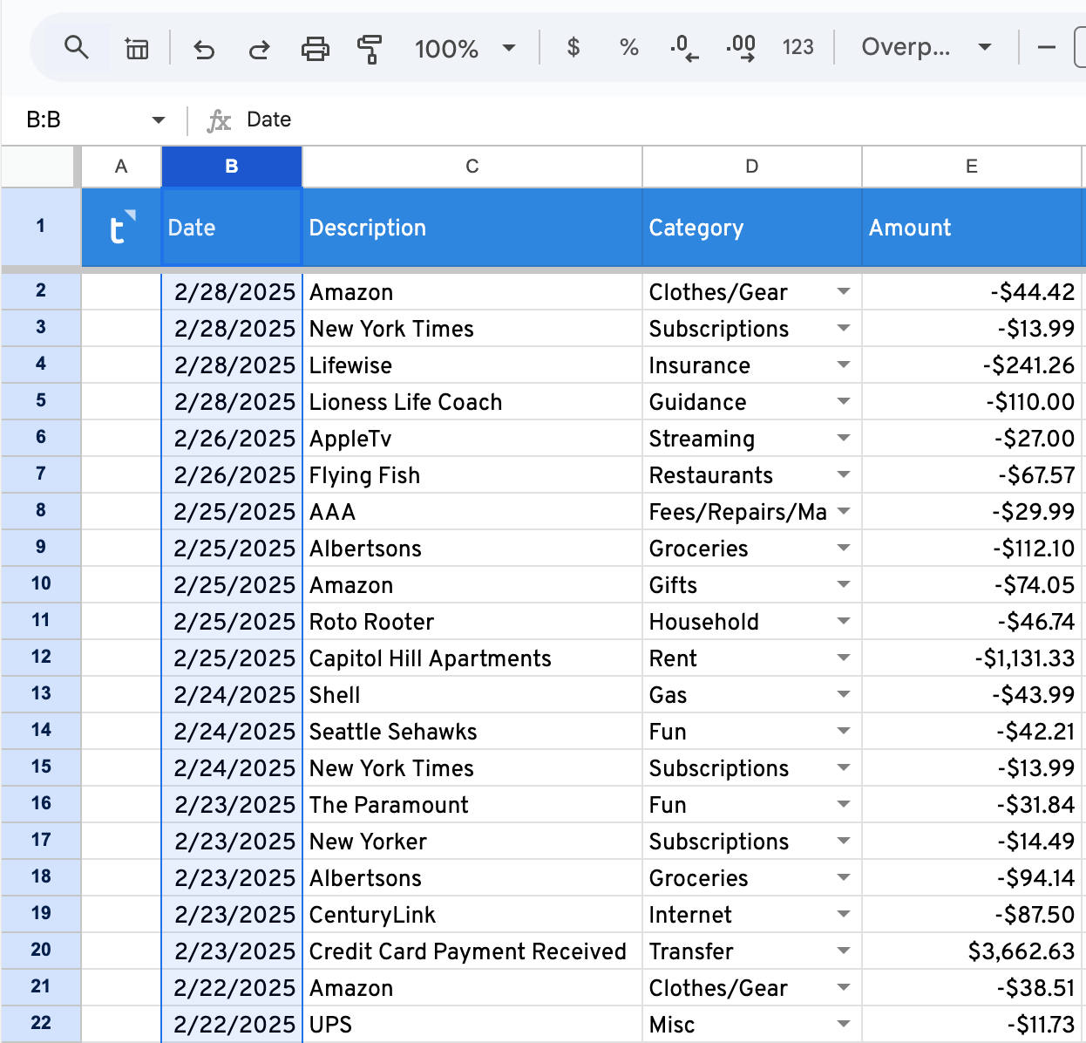Click the AppleTv description cell

(472, 438)
